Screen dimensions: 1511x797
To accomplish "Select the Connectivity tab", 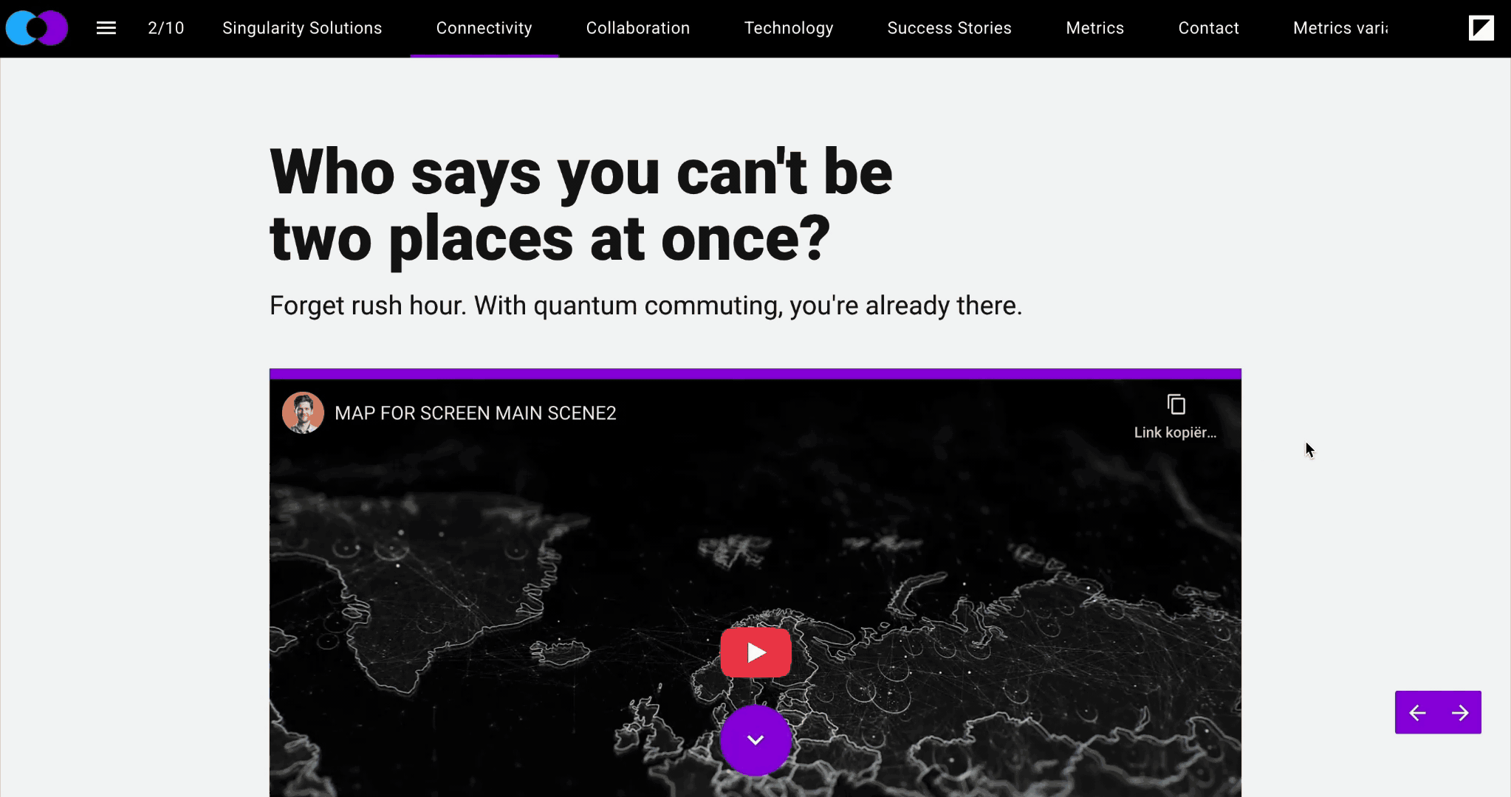I will [484, 28].
